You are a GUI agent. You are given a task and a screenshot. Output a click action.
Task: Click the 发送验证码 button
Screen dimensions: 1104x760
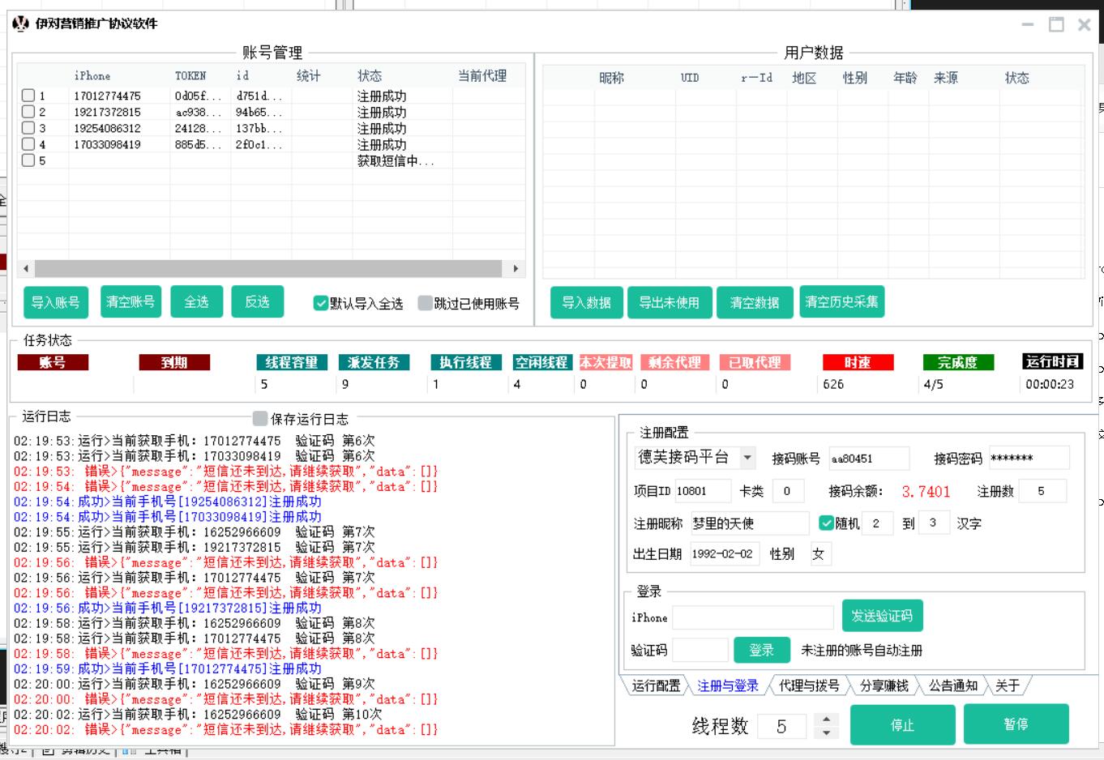tap(882, 616)
